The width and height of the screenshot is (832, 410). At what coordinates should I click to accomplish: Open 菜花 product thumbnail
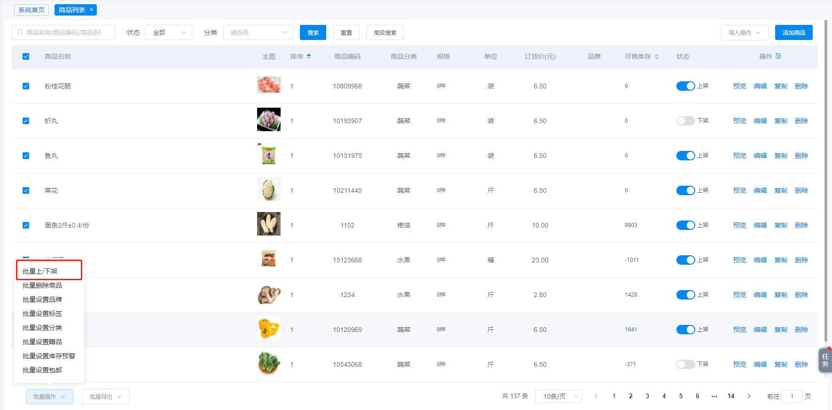click(269, 189)
